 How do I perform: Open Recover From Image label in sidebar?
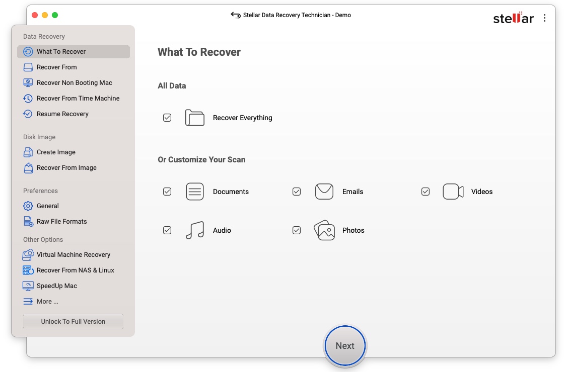click(66, 167)
